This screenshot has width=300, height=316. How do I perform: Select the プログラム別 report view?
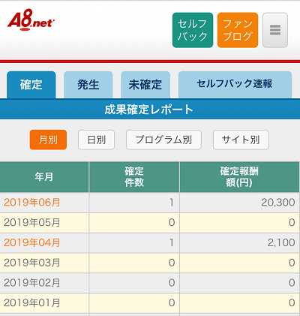(x=163, y=140)
